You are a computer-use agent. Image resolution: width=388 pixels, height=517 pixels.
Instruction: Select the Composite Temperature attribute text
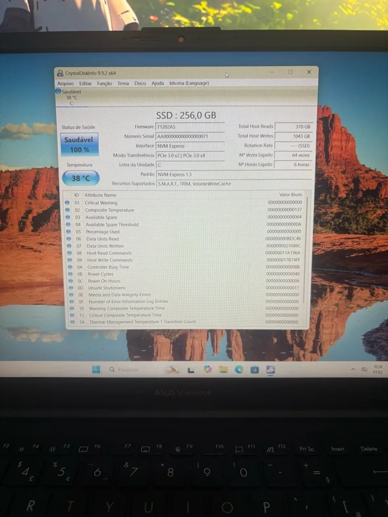(110, 210)
